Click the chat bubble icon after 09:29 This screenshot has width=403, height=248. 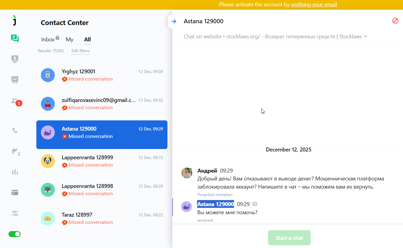[255, 204]
